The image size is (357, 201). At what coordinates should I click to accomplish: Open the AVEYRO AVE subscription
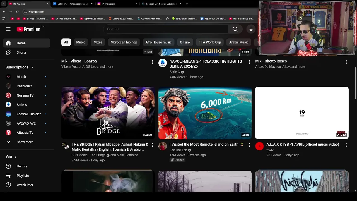[26, 123]
